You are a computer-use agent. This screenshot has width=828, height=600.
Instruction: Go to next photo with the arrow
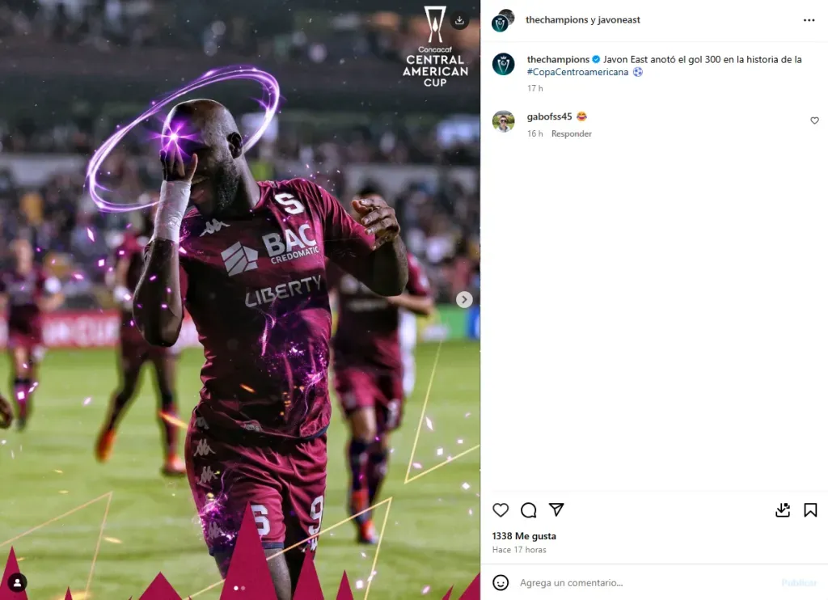(464, 299)
